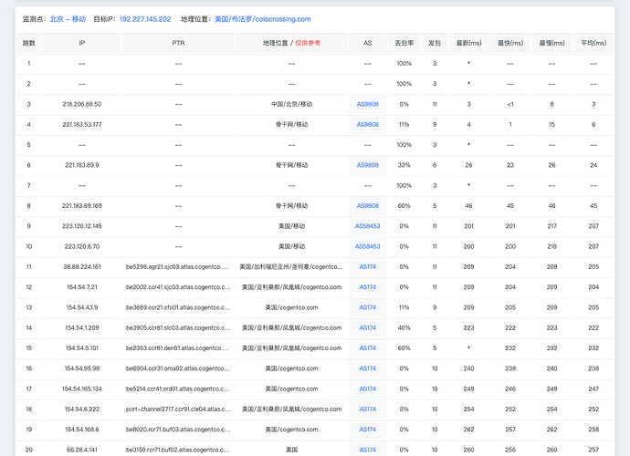Click PTR be3669.ccr21.sfo01.atlas.cogentco

tap(178, 307)
